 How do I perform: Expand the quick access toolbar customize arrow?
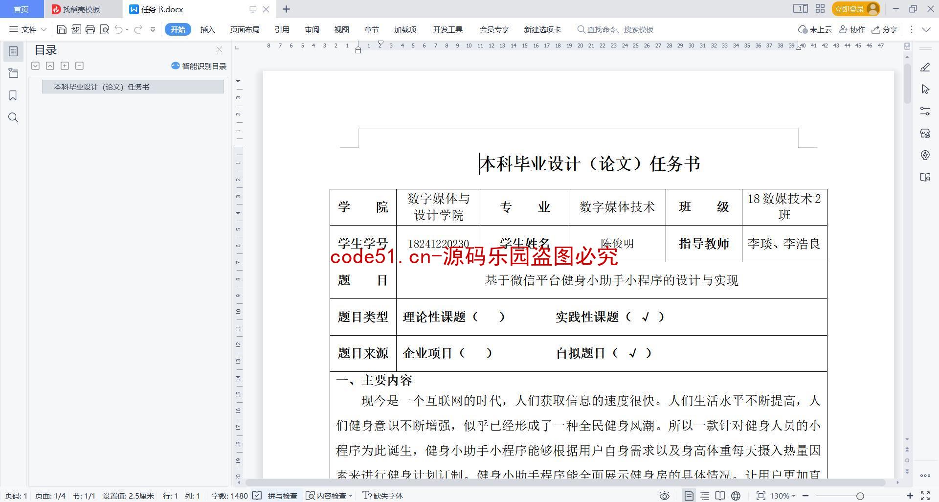(x=153, y=29)
